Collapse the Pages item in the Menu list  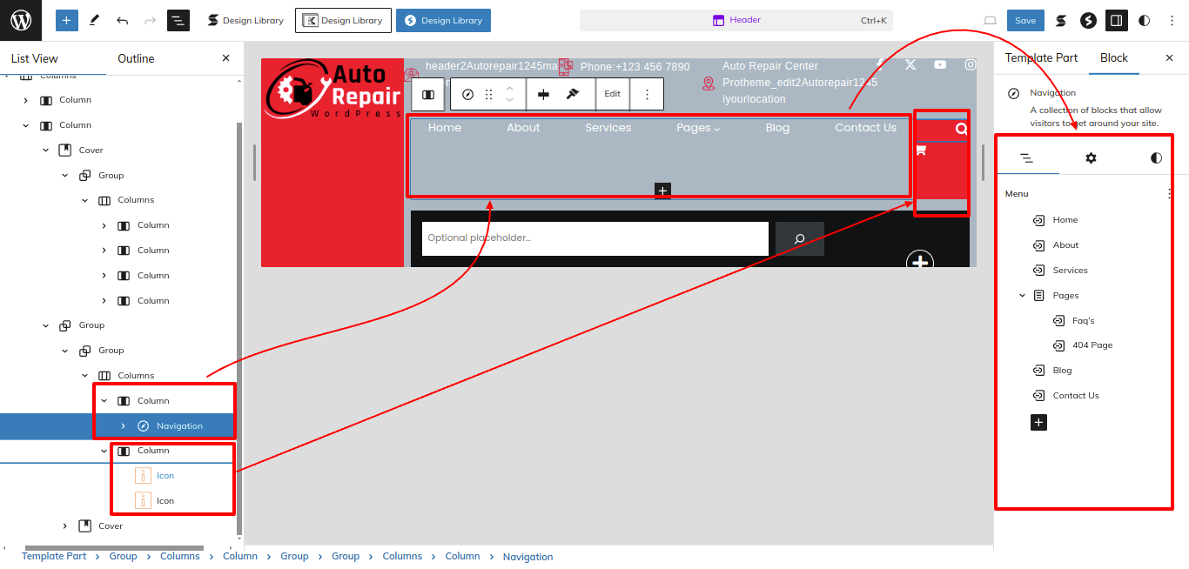click(x=1022, y=296)
